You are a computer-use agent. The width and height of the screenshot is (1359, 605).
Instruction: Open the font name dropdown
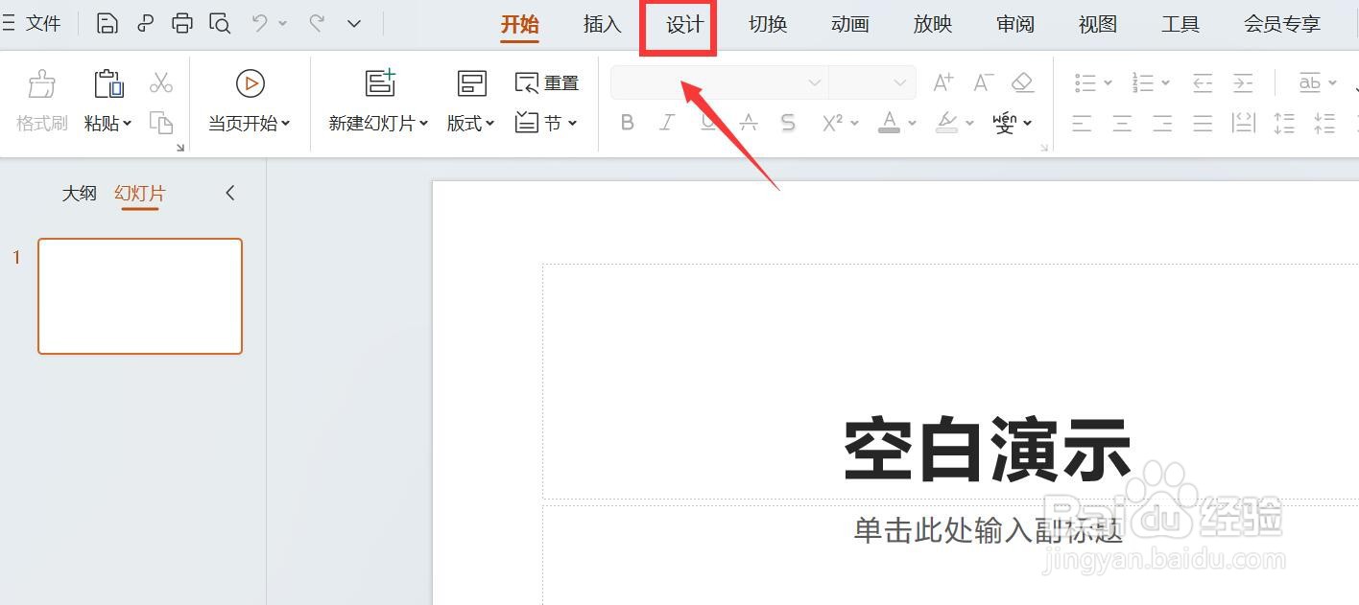[x=815, y=82]
